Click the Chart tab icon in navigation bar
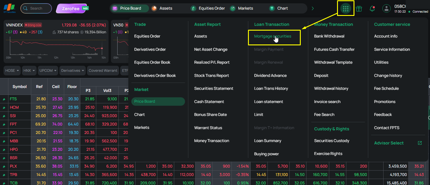 pyautogui.click(x=272, y=8)
